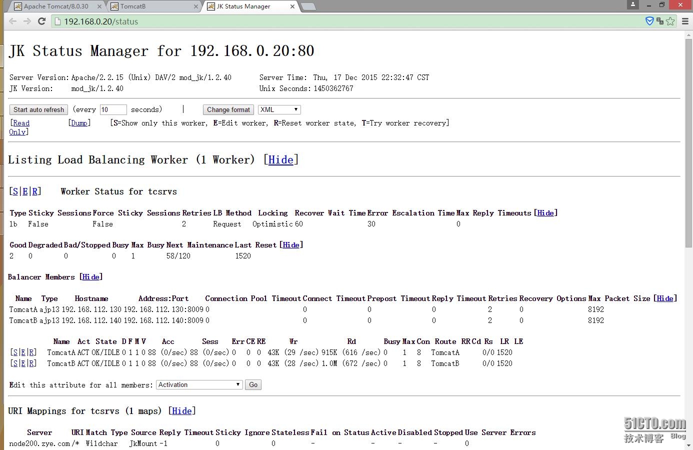The width and height of the screenshot is (693, 450).
Task: Close the Apache Tomcat/8.0.30 tab
Action: (x=99, y=6)
